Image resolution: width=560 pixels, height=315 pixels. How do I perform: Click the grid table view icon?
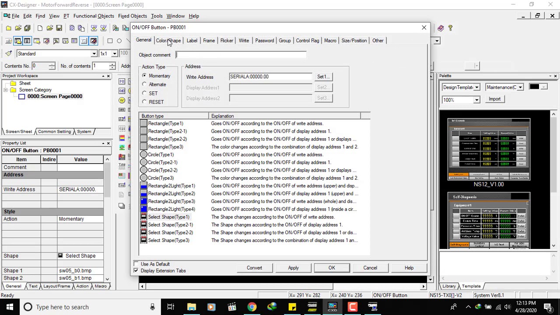click(74, 41)
